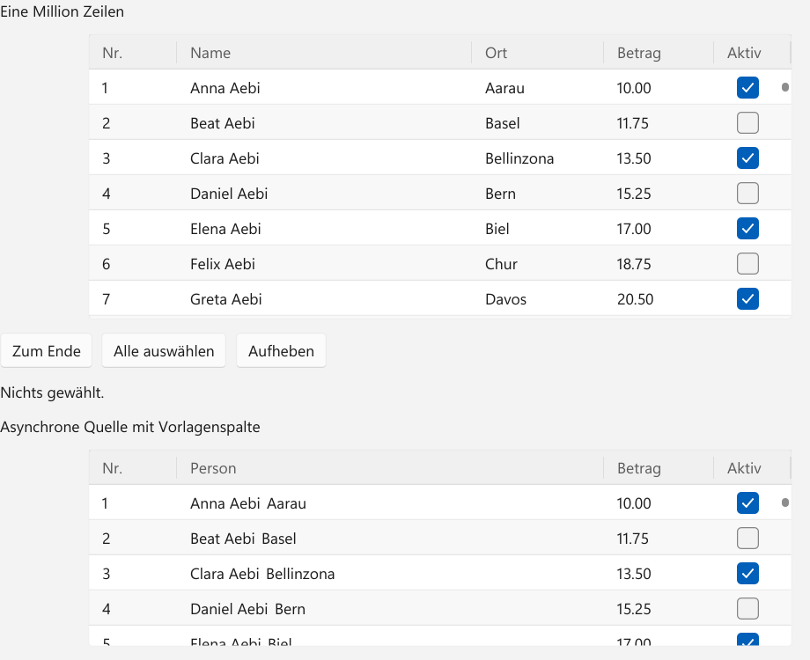Check Aktiv for Beat Aebi Basel in second table
Viewport: 810px width, 660px height.
tap(747, 539)
